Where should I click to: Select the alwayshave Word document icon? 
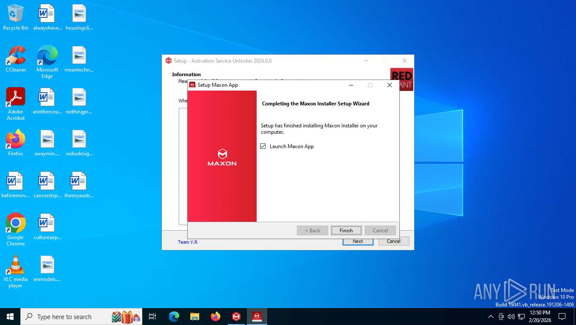point(47,17)
